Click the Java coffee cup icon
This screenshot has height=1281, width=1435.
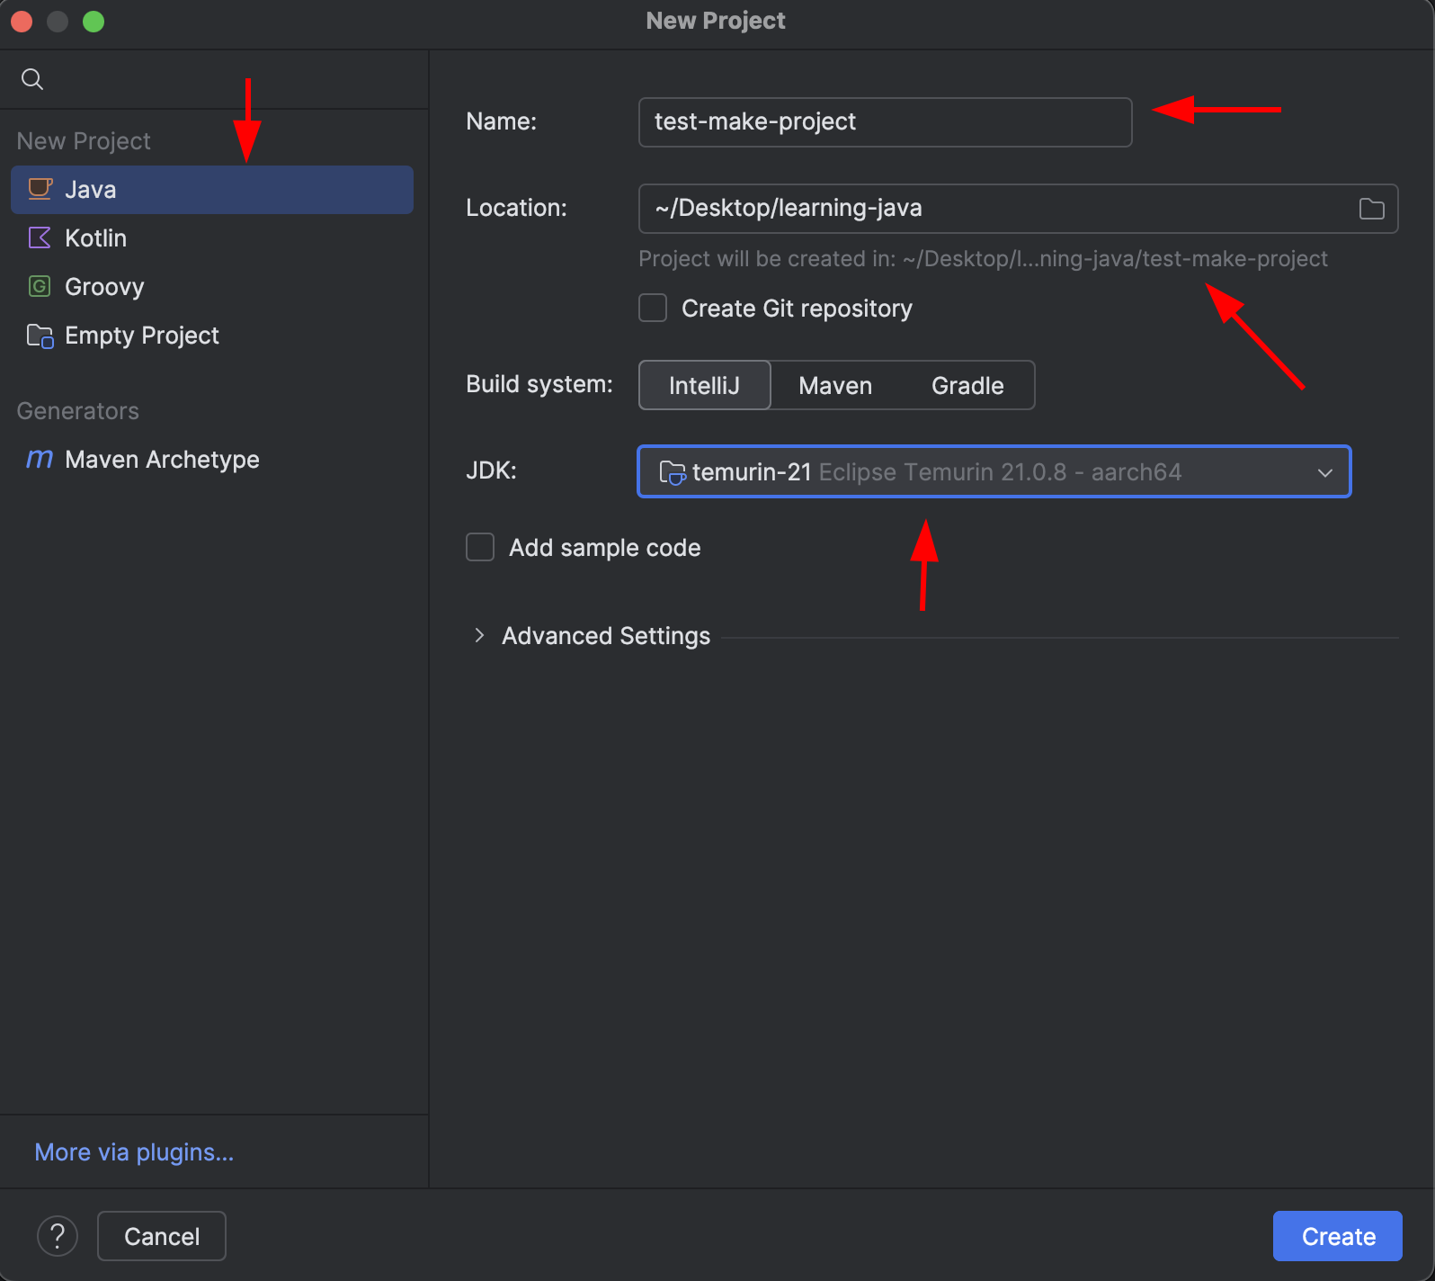40,189
